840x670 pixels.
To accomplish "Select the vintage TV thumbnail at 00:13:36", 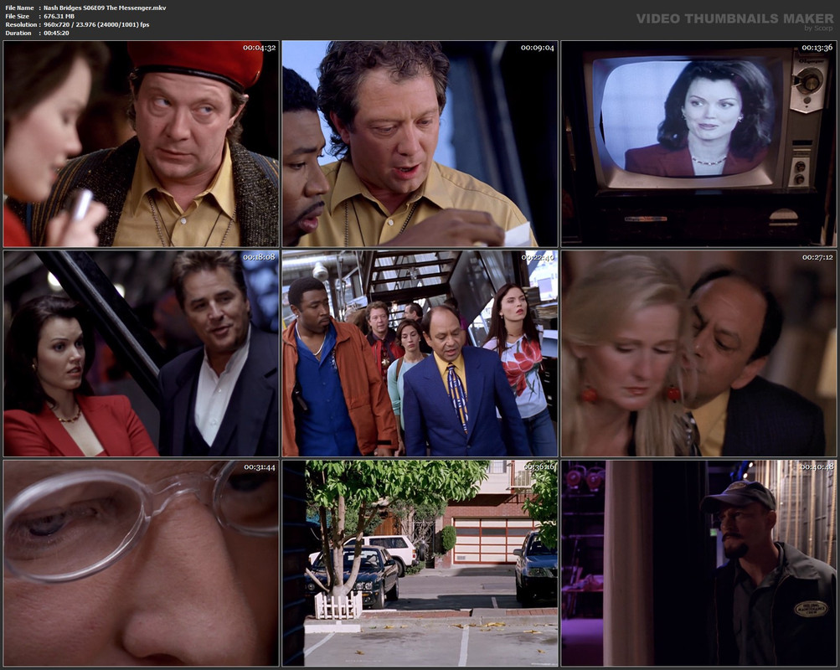I will pos(698,143).
